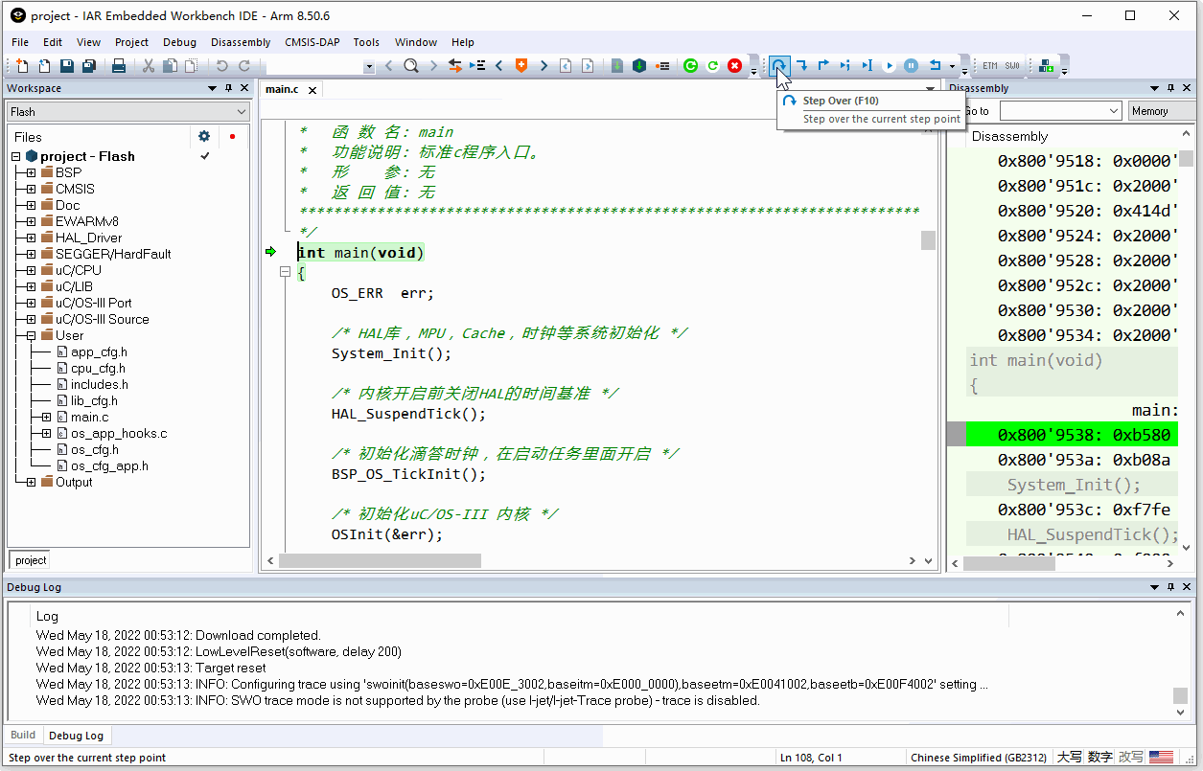This screenshot has height=771, width=1203.
Task: Print the current document
Action: click(x=119, y=66)
